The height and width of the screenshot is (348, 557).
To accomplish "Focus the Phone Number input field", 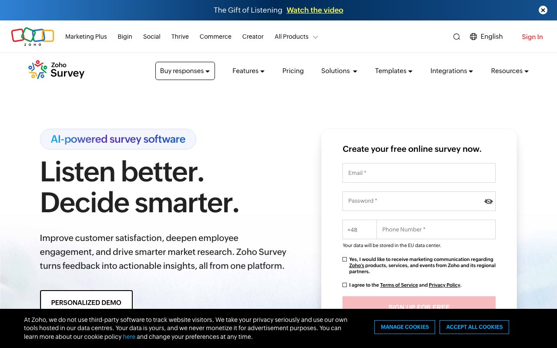I will coord(436,229).
